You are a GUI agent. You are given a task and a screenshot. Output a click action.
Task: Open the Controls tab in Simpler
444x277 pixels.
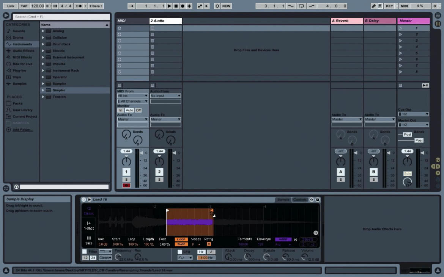coord(299,200)
